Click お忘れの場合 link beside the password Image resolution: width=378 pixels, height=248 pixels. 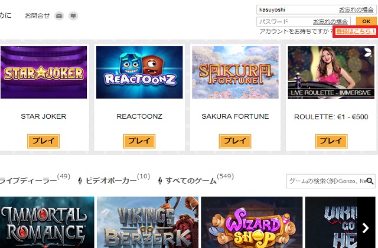(330, 22)
